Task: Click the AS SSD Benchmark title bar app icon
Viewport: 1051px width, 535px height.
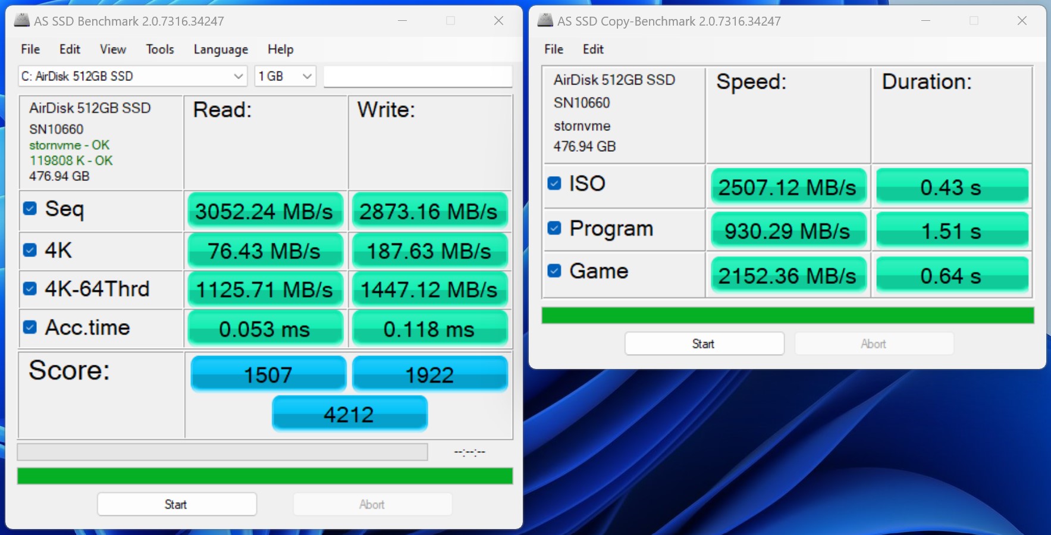Action: tap(21, 20)
